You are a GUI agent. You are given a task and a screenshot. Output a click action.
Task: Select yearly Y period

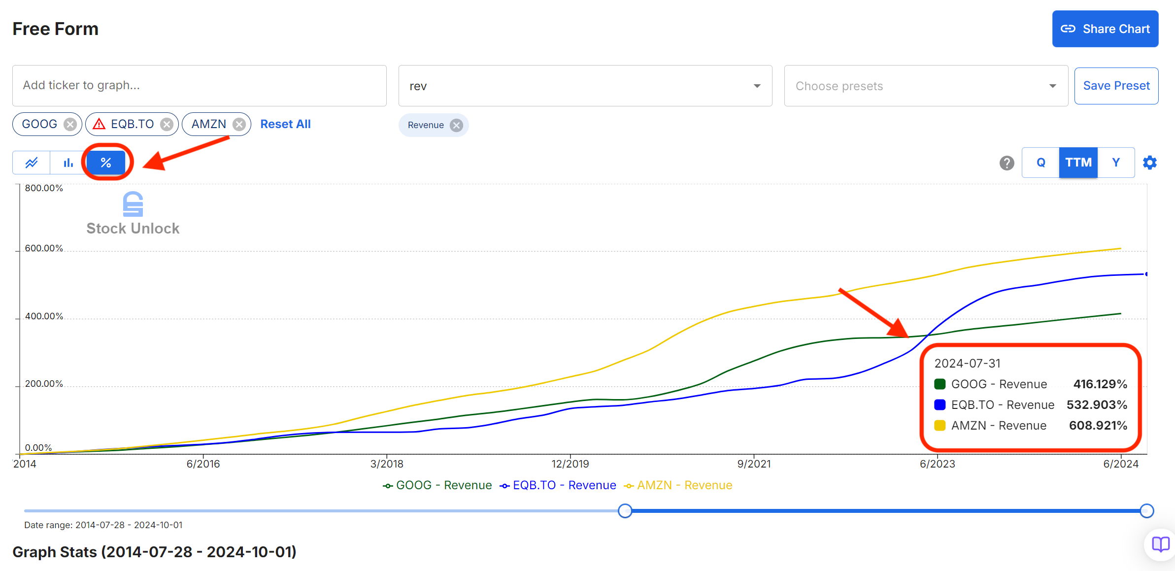pyautogui.click(x=1116, y=163)
